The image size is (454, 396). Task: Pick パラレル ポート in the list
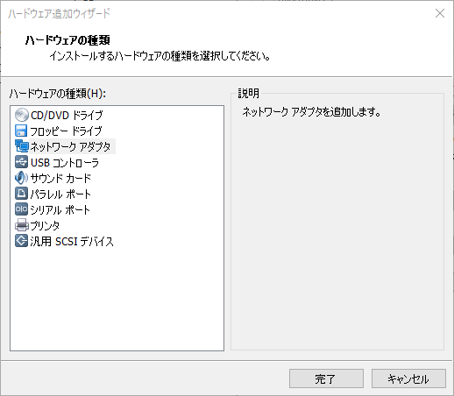[x=60, y=194]
